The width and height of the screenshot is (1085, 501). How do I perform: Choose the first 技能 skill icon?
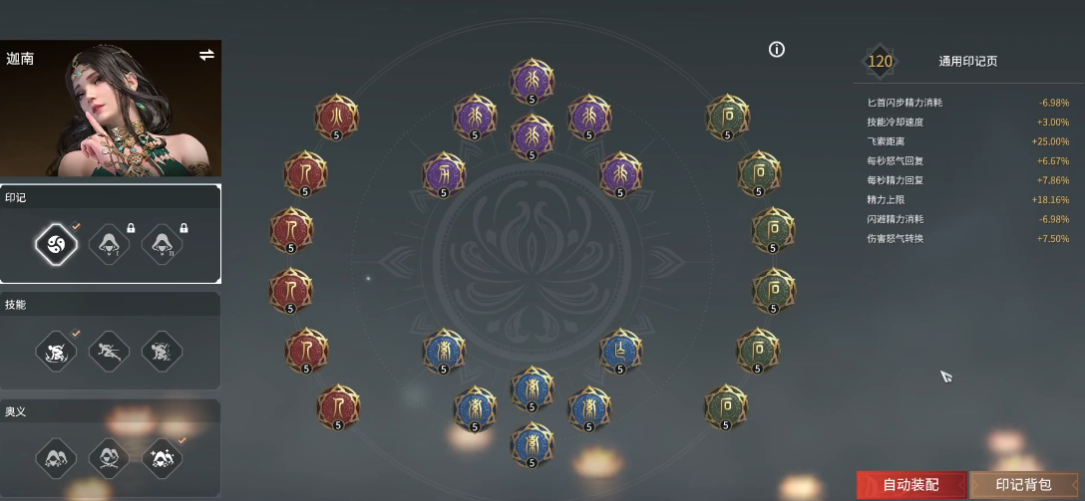56,351
